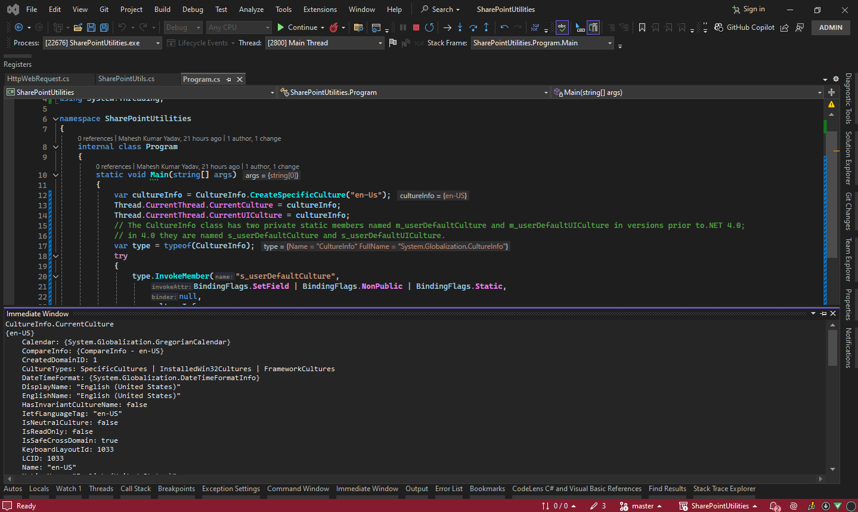
Task: Click the Step Into debugging icon
Action: [x=461, y=27]
